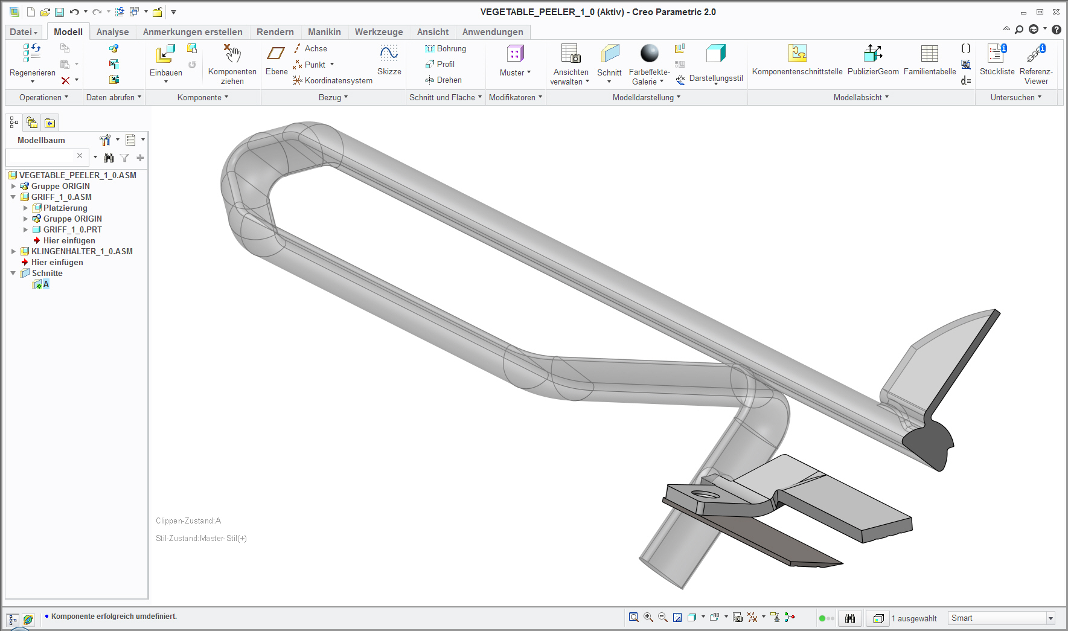This screenshot has width=1068, height=631.
Task: Toggle the model tree filter funnel icon
Action: (124, 158)
